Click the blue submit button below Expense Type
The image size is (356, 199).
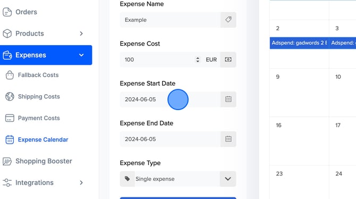(x=178, y=198)
